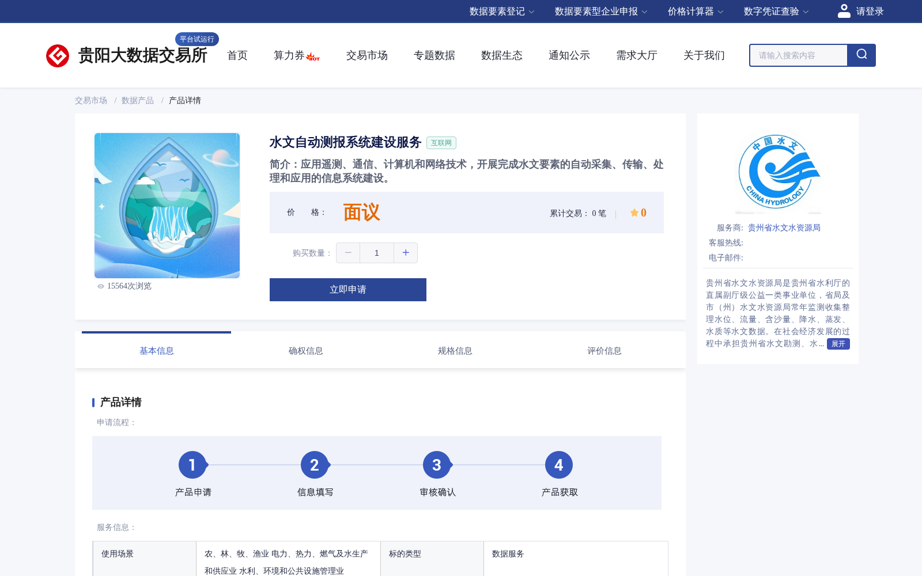Click step 1 产品申请 circle
This screenshot has height=576, width=922.
tap(192, 465)
